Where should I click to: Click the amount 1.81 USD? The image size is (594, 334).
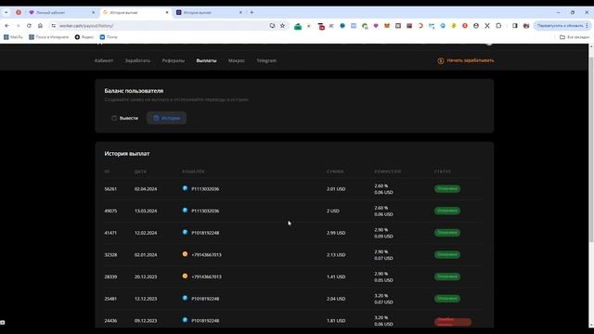click(x=336, y=321)
